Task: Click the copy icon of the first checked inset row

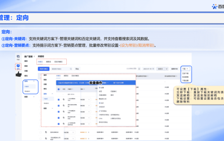Action: [64, 99]
